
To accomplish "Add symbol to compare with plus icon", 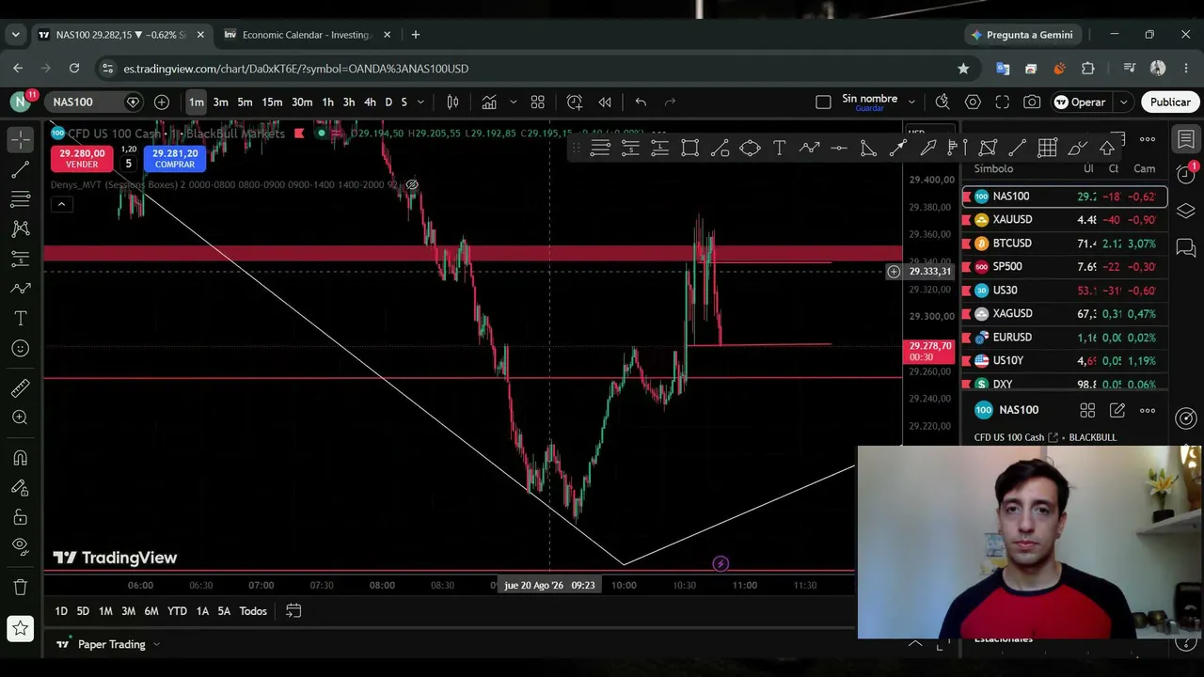I will (162, 102).
